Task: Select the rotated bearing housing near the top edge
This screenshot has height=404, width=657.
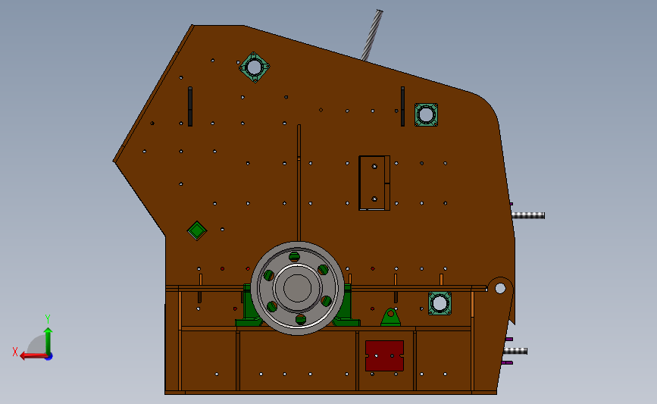Action: [x=255, y=67]
